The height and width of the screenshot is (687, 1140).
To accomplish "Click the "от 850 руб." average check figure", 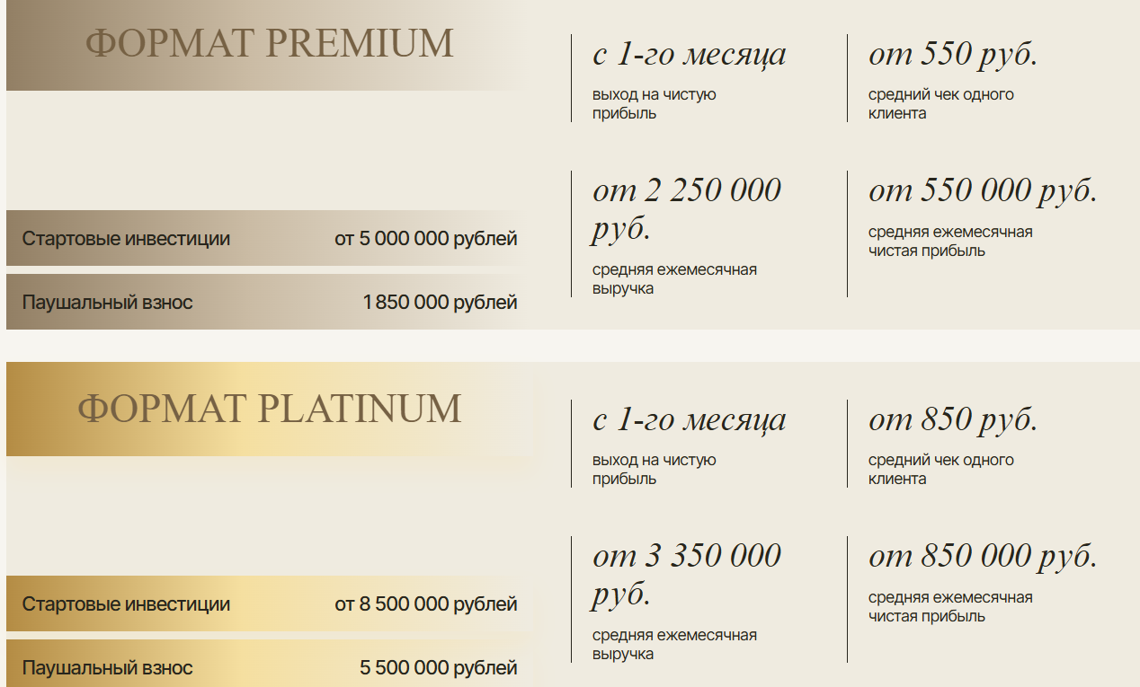I will tap(953, 420).
